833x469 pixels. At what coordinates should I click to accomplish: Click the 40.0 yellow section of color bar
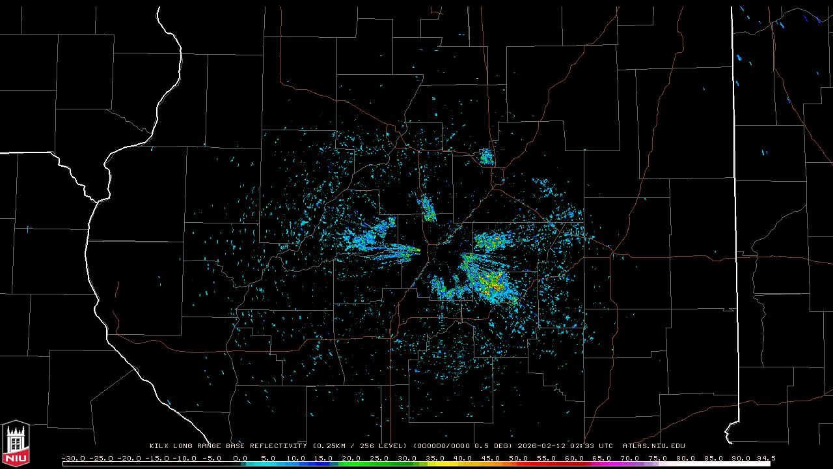coord(463,464)
